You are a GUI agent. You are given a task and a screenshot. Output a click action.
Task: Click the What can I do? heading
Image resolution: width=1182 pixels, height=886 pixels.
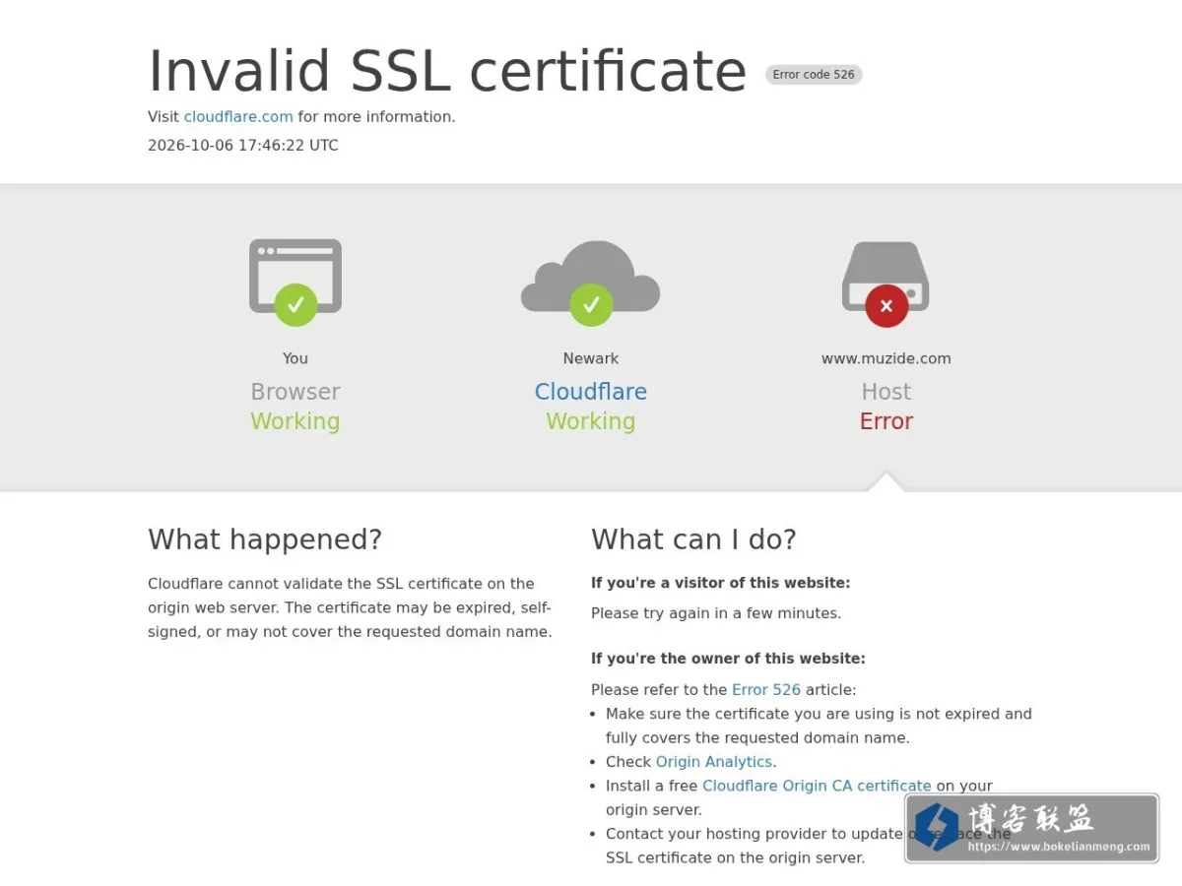point(693,539)
